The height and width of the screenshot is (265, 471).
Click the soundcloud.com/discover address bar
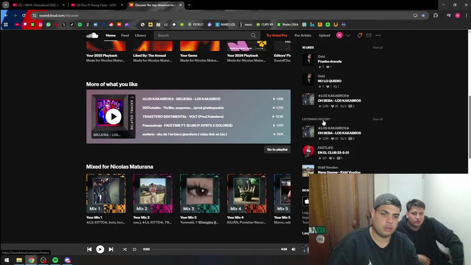coord(221,15)
